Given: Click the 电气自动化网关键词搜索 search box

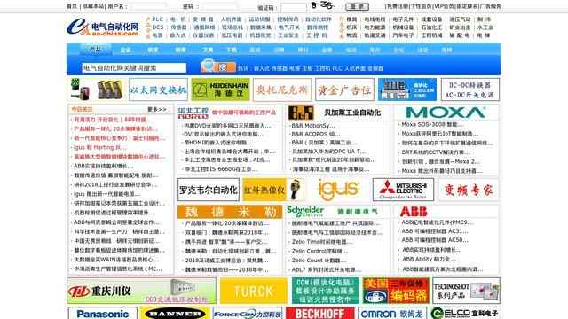Looking at the screenshot, I should click(x=134, y=67).
